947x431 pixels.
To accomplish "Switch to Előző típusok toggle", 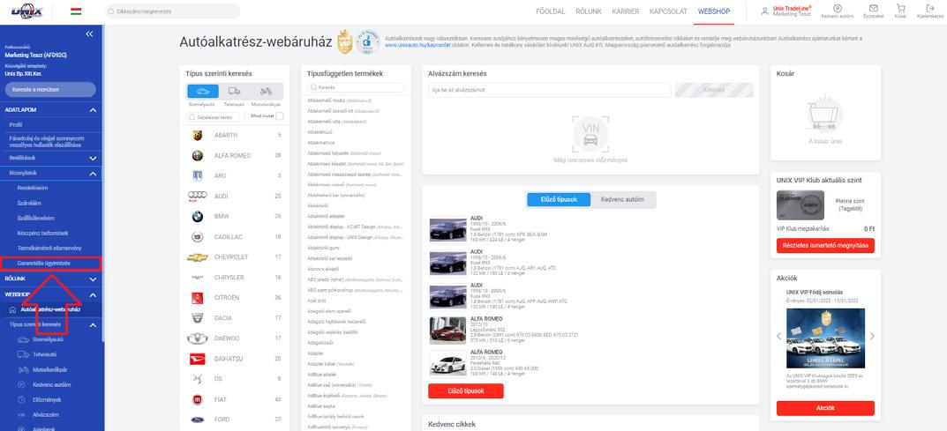I will point(559,199).
